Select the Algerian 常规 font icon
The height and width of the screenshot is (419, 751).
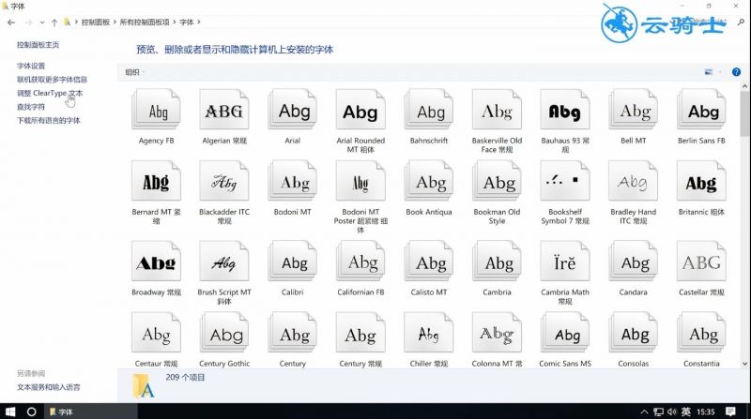click(x=224, y=110)
